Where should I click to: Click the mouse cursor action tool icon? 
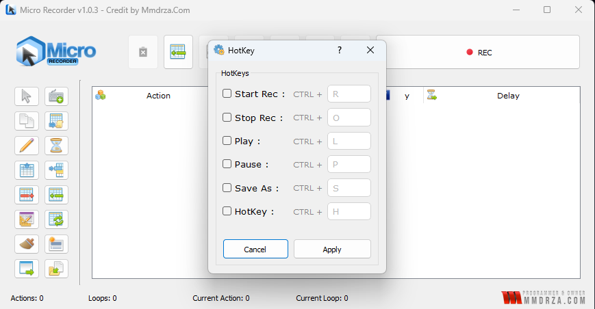27,96
